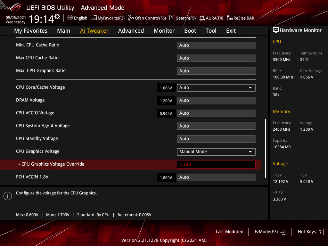Select the CPU Graphics Voltage Override row label
Image resolution: width=328 pixels, height=246 pixels.
(52, 164)
